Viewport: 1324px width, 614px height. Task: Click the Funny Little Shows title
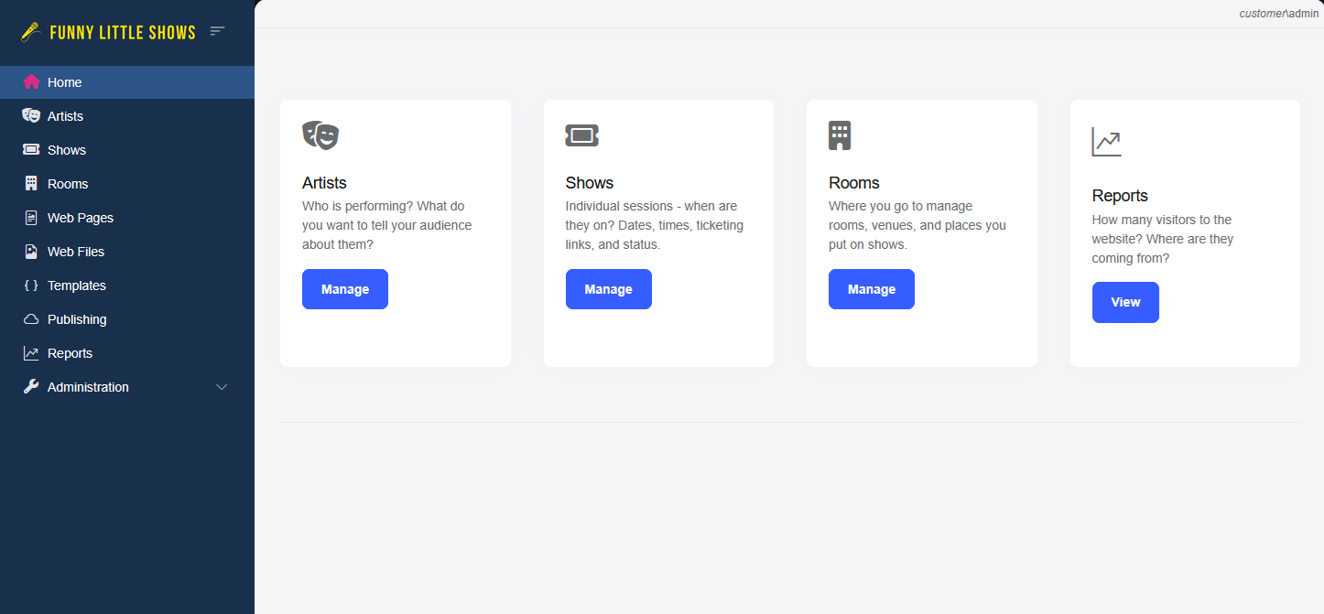pos(123,33)
